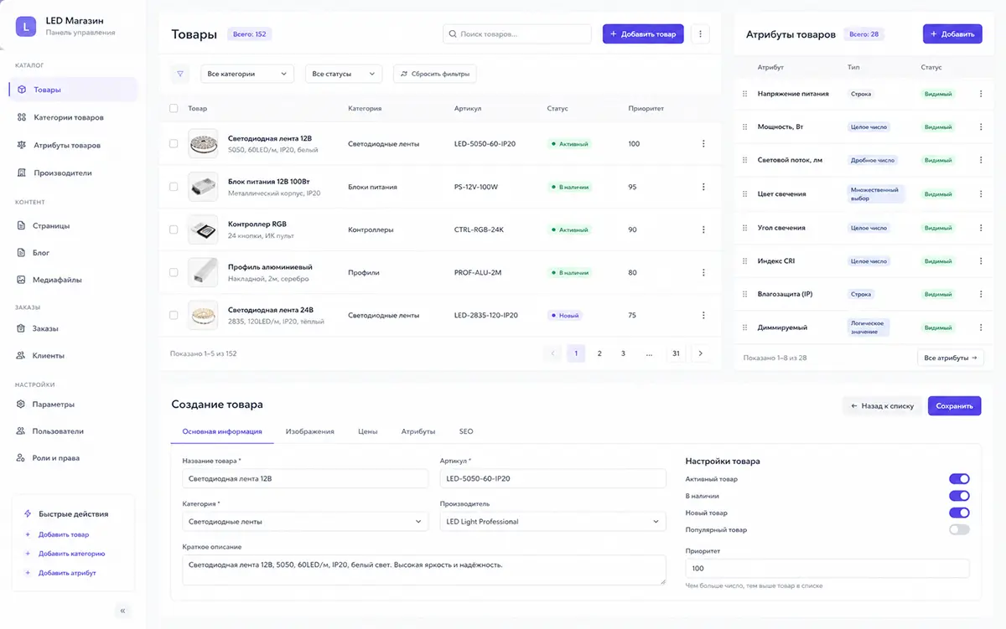Screen dimensions: 1006x629
Task: Switch to the Изображения tab
Action: click(309, 431)
